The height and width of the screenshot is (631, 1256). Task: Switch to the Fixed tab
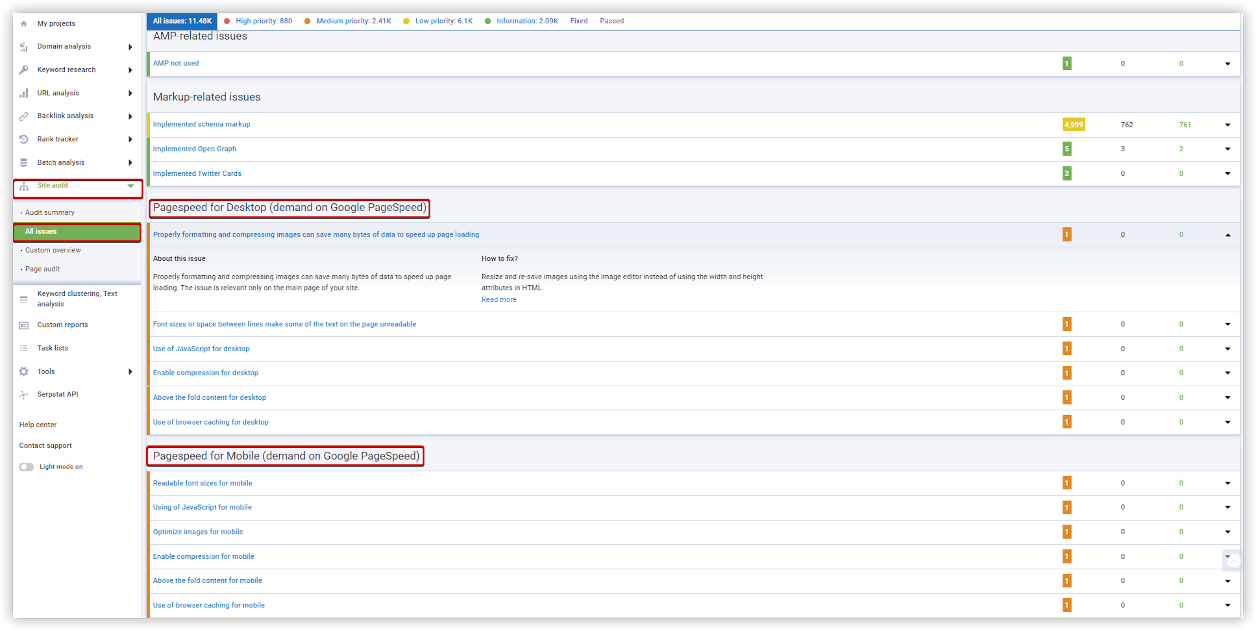[x=579, y=21]
